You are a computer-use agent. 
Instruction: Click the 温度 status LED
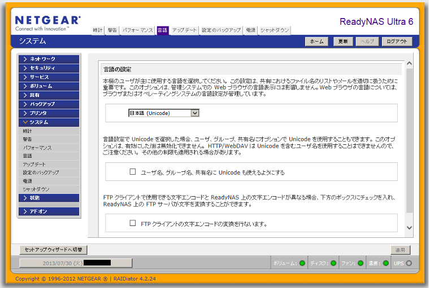(x=386, y=263)
